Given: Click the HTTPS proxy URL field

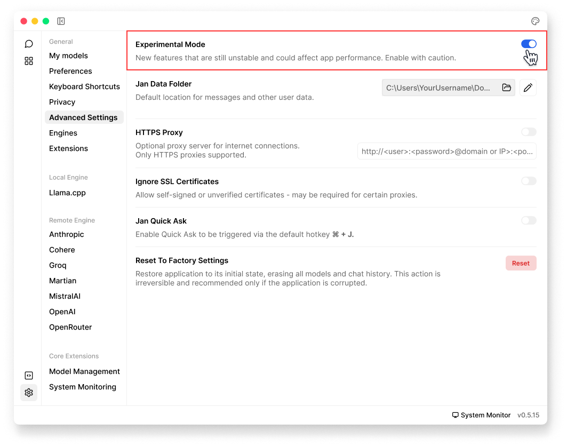Looking at the screenshot, I should click(446, 151).
